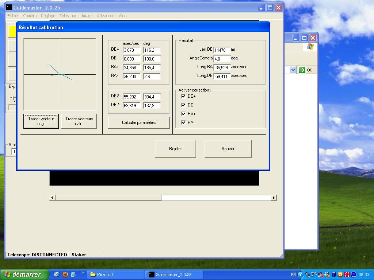Image resolution: width=374 pixels, height=280 pixels.
Task: Switch to Guidemaster_2.0.25 taskbar button
Action: (174, 275)
